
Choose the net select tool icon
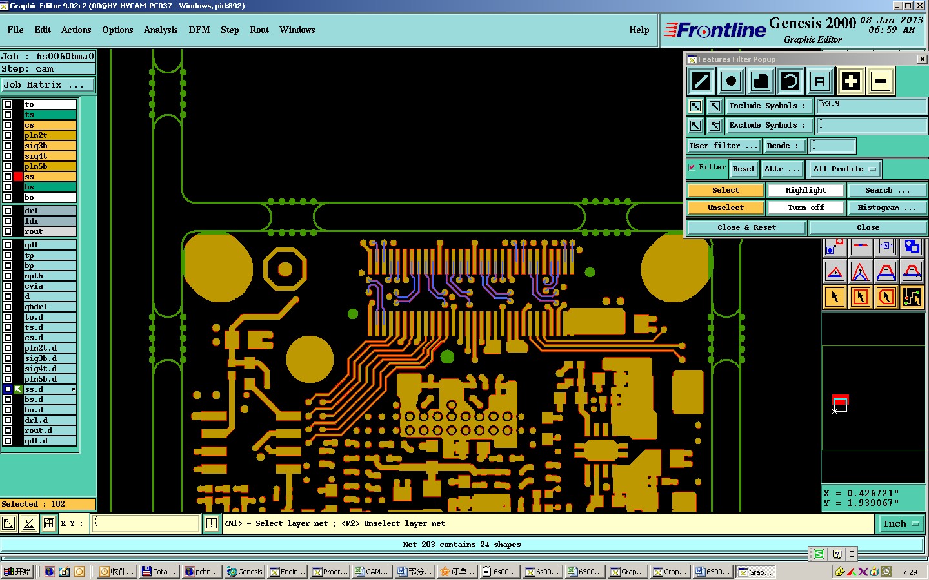point(912,297)
